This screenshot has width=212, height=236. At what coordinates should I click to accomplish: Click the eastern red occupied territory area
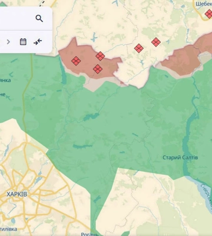pyautogui.click(x=183, y=59)
